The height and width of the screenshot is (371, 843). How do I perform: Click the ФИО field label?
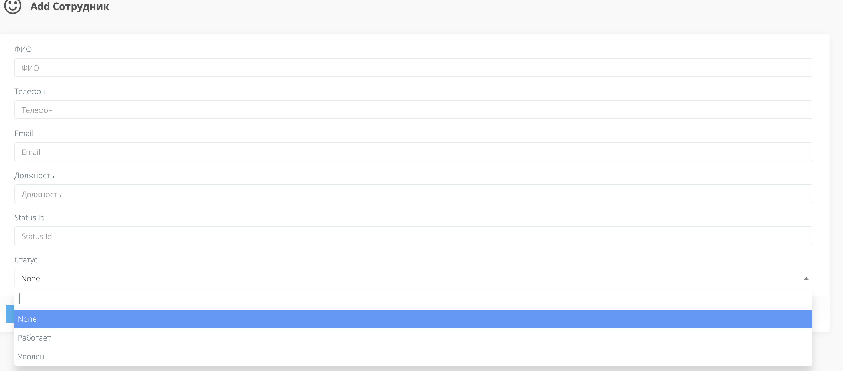[x=22, y=49]
